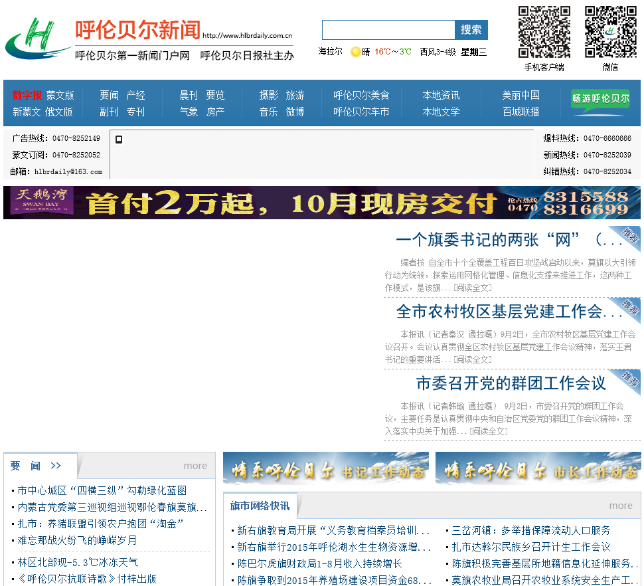Open headline 全市农村牧区基层党建工作会
Viewport: 644px width, 586px height.
(509, 312)
